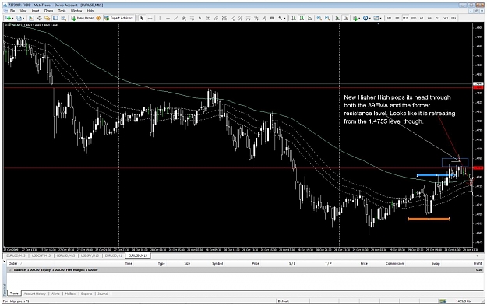Image resolution: width=487 pixels, height=306 pixels.
Task: Select the Text 'A' drawing tool
Action: click(199, 18)
